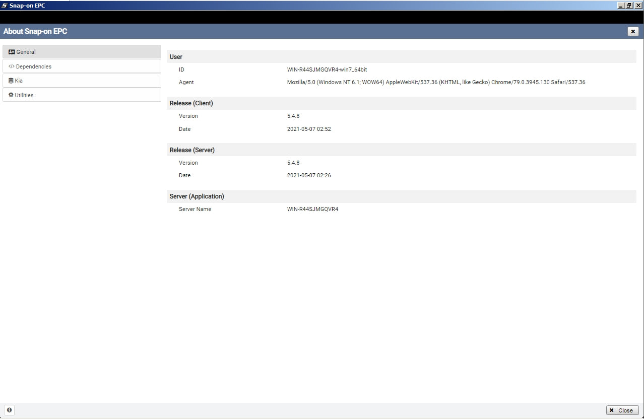The height and width of the screenshot is (419, 644).
Task: Click the Dependencies code-brackets icon
Action: (12, 66)
